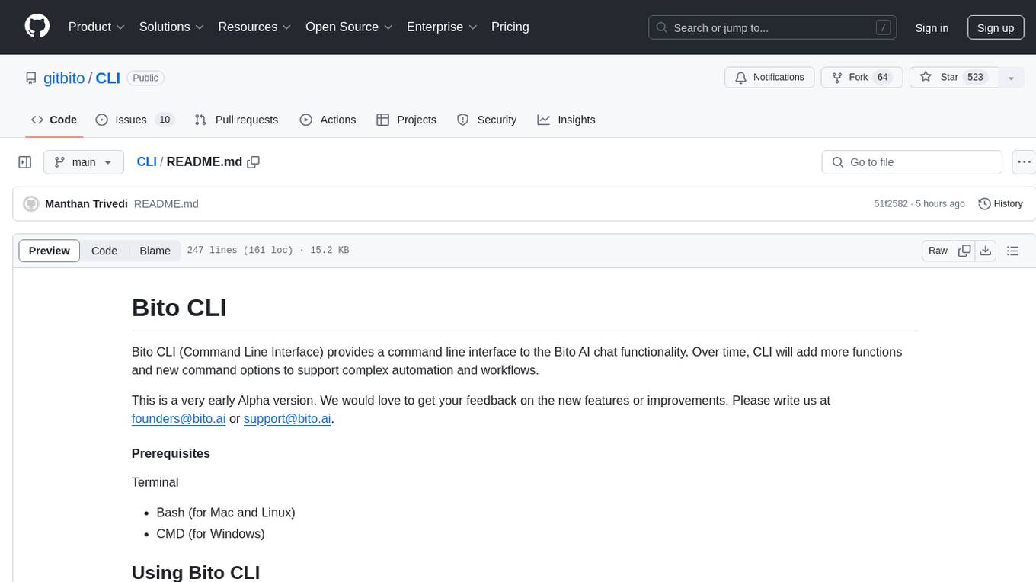This screenshot has width=1036, height=582.
Task: Open the Raw file view
Action: click(938, 251)
